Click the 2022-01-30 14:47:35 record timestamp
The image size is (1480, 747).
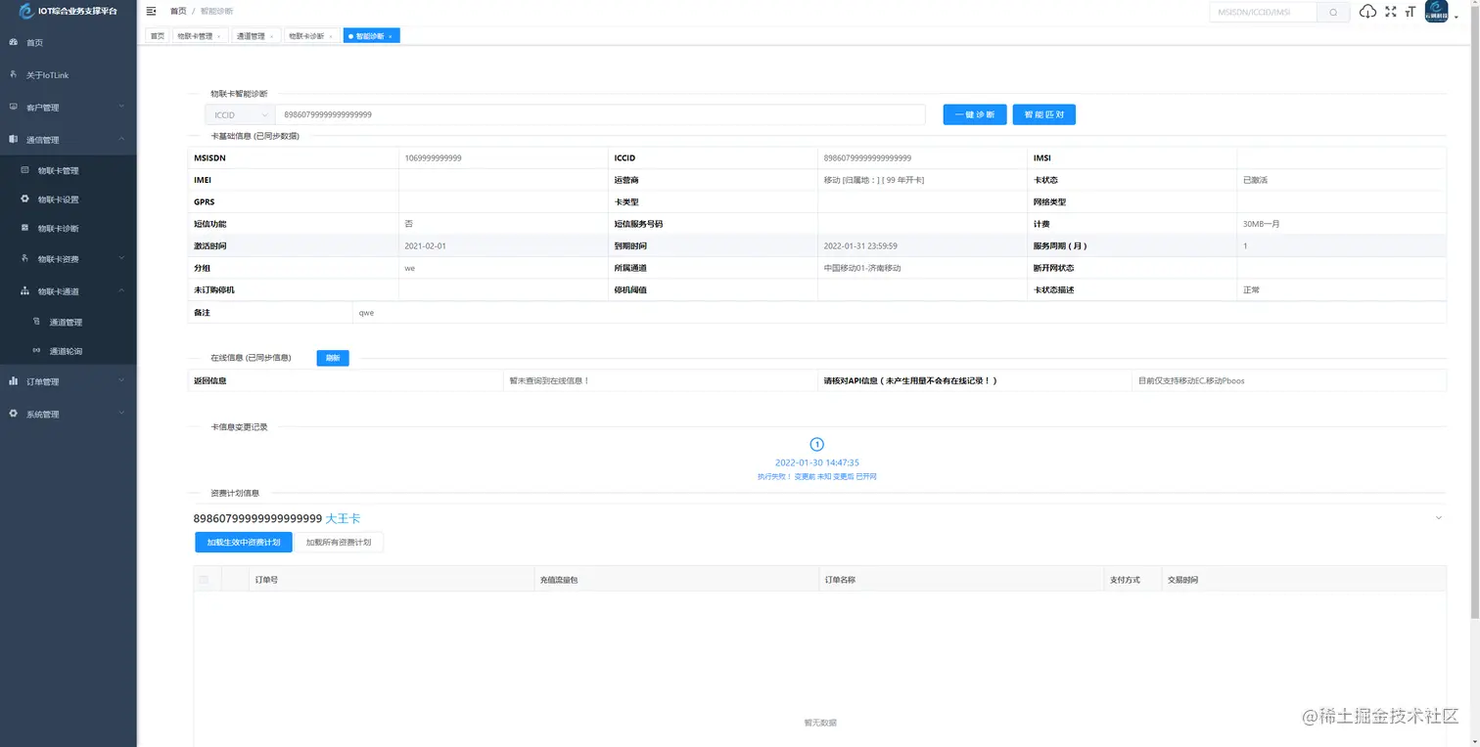817,462
